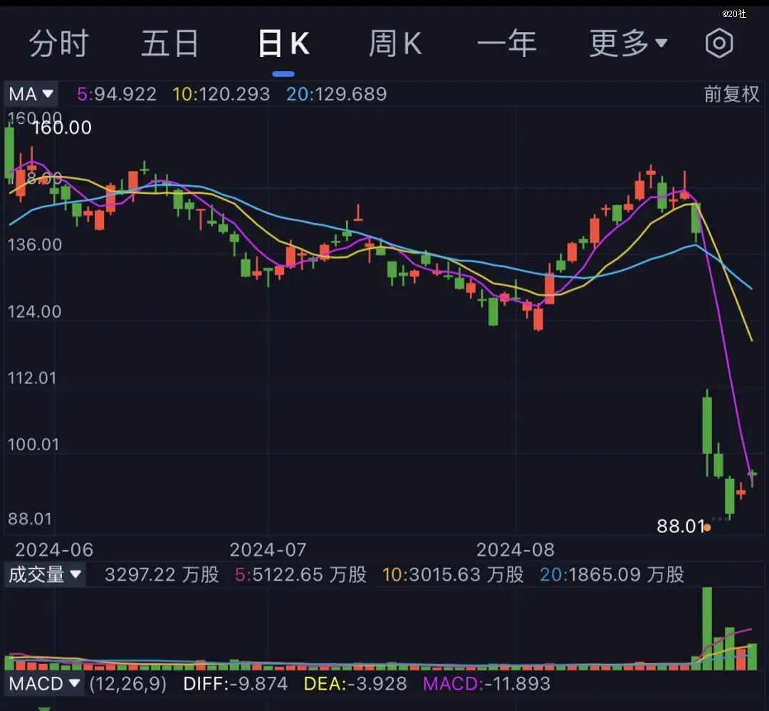The image size is (769, 711).
Task: Click the @20社 watermark text
Action: point(733,12)
